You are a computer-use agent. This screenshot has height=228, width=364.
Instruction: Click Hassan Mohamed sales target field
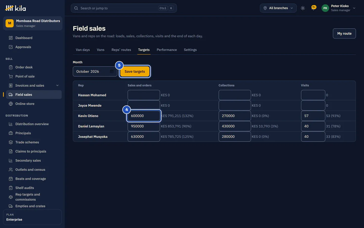144,95
